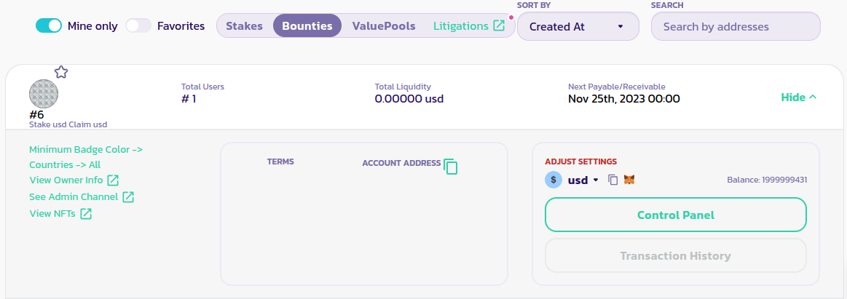Screen dimensions: 847x299
Task: Open the Control Panel button
Action: [x=675, y=215]
